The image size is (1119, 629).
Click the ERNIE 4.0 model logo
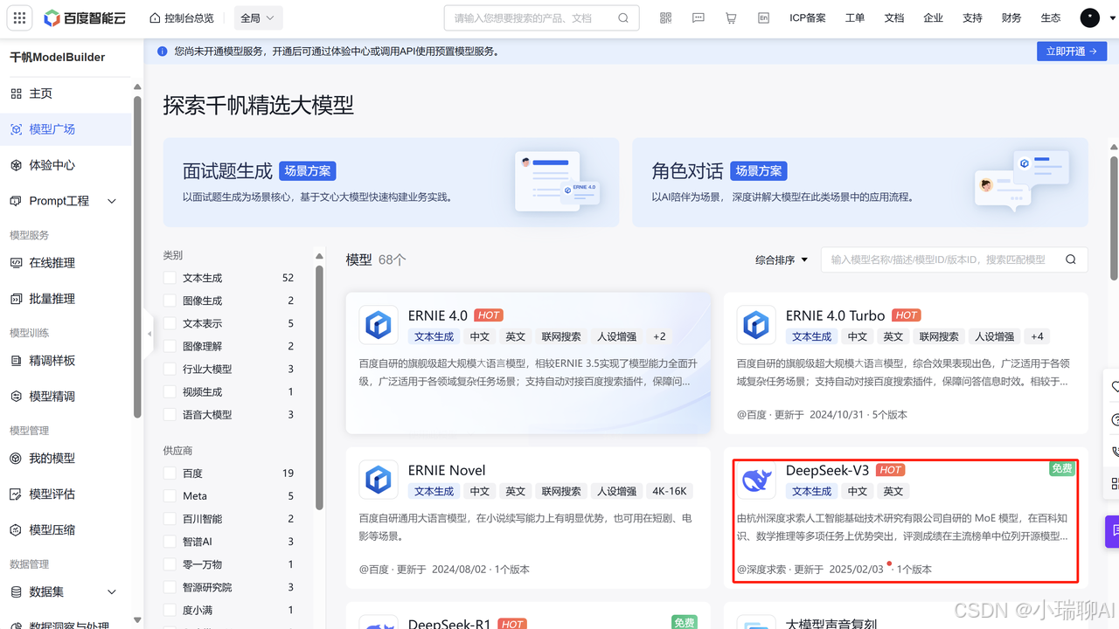(379, 326)
